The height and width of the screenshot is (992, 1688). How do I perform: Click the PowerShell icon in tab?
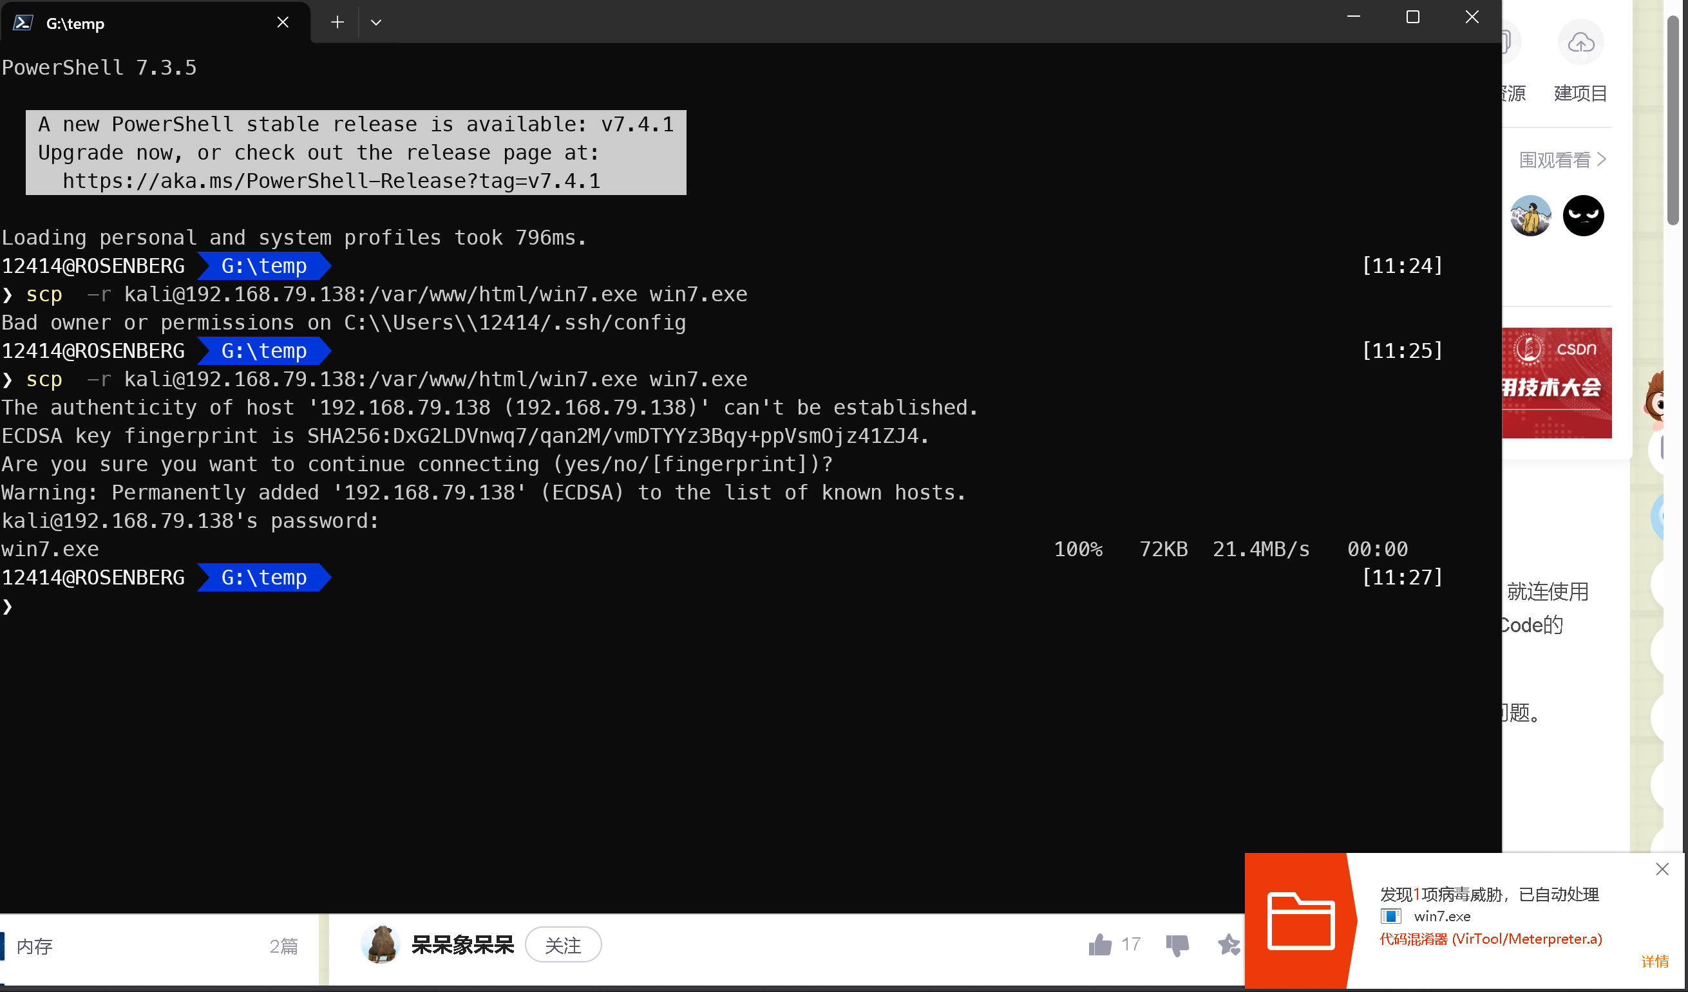[x=23, y=23]
